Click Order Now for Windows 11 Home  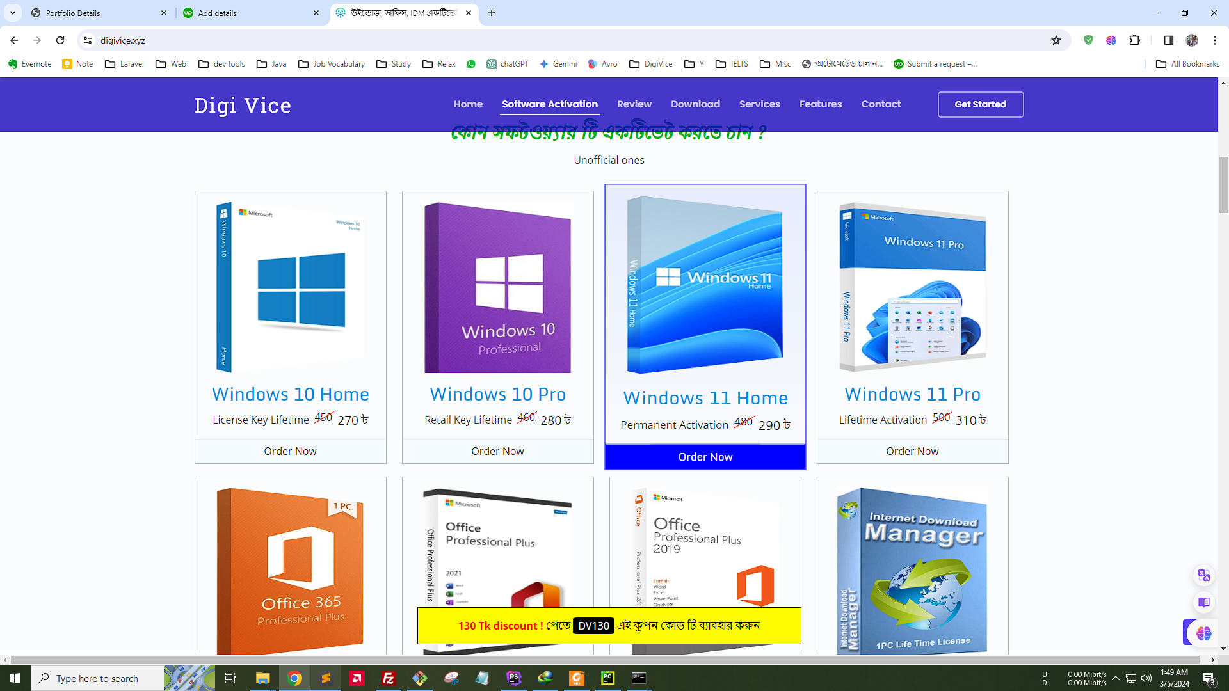coord(705,456)
